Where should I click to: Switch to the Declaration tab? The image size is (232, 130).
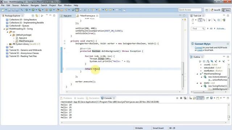point(93,98)
